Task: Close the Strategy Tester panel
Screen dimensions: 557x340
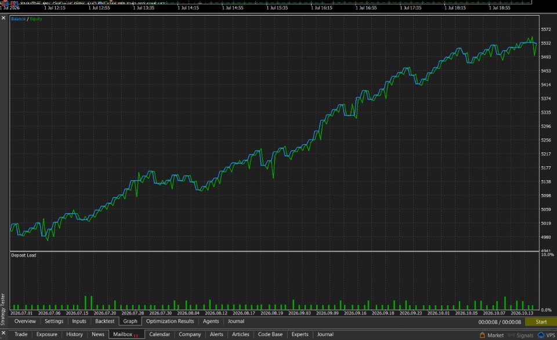Action: click(x=3, y=18)
